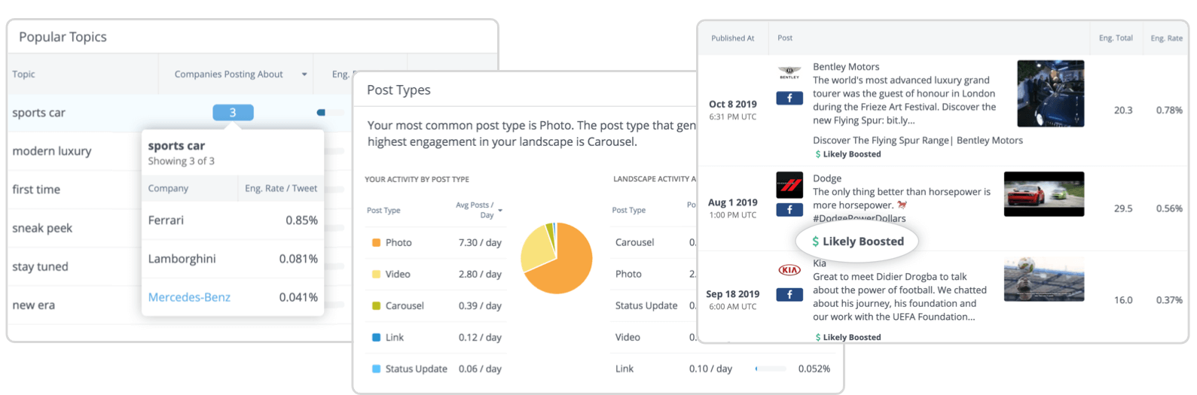1197x395 pixels.
Task: Click the Dodge logo icon
Action: click(789, 184)
